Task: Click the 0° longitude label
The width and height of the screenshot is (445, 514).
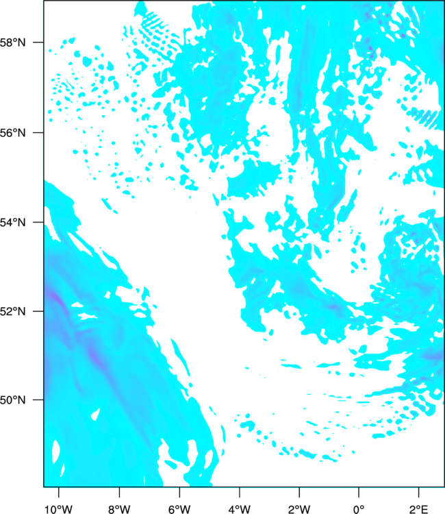Action: pos(359,509)
